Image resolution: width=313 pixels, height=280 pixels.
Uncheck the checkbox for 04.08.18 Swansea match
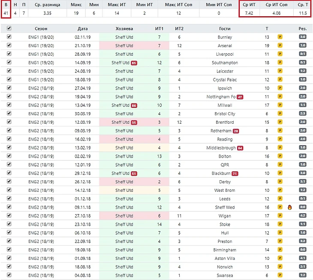coord(9,275)
